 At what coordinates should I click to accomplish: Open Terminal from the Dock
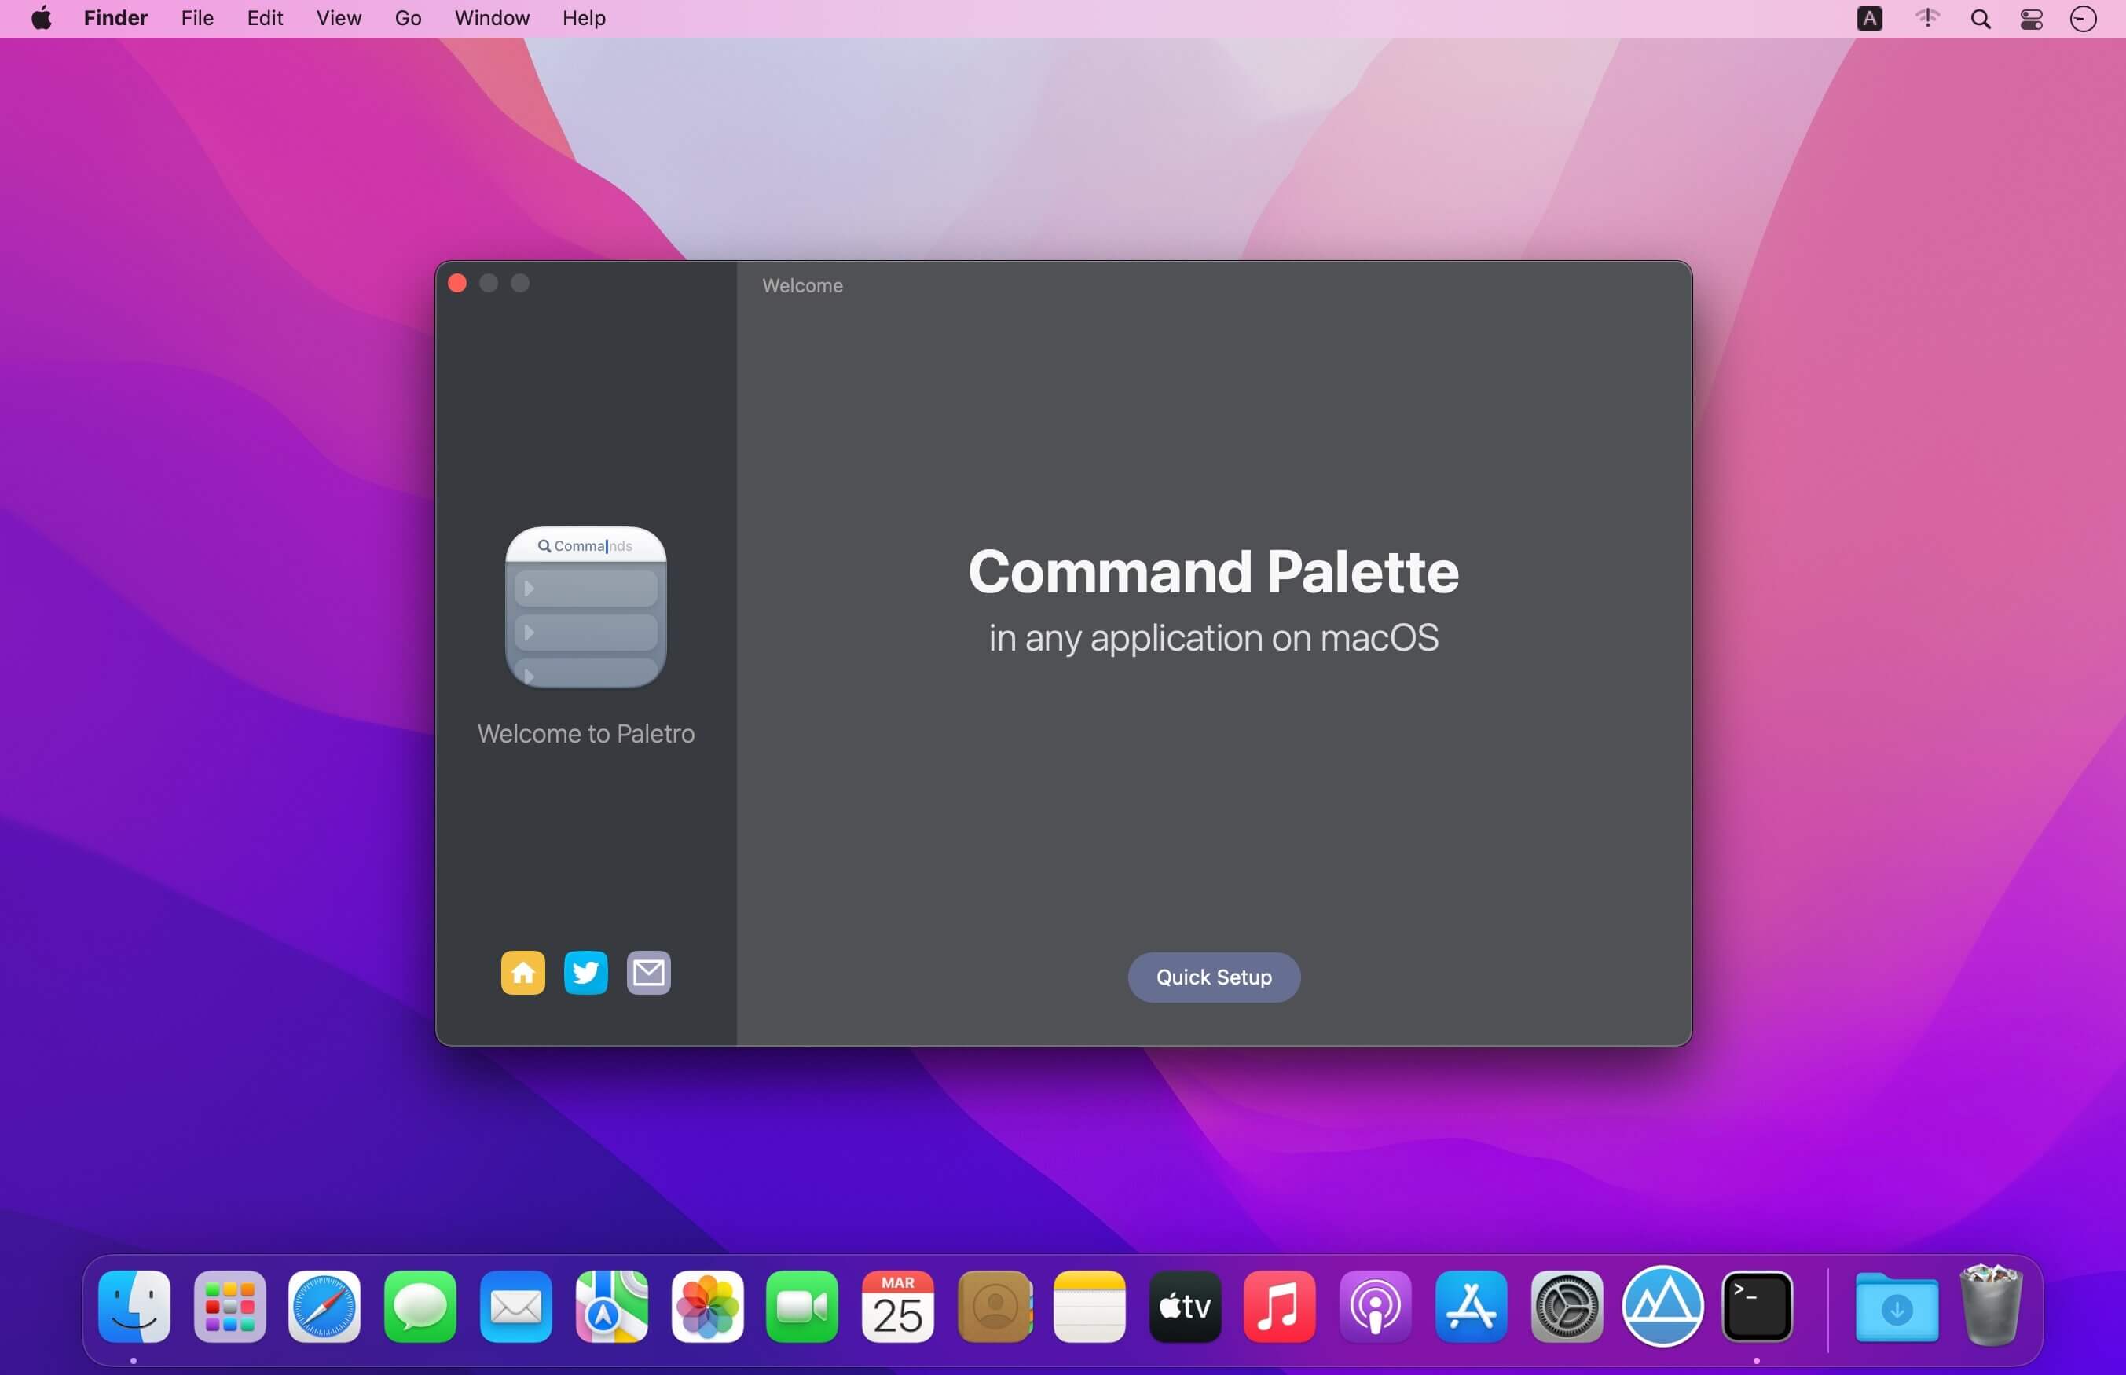[1758, 1307]
